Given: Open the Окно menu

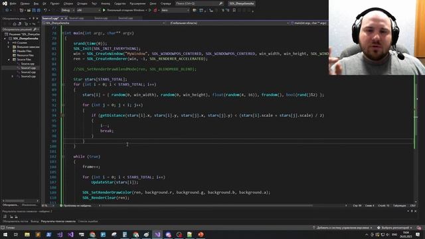Looking at the screenshot, I should [153, 4].
